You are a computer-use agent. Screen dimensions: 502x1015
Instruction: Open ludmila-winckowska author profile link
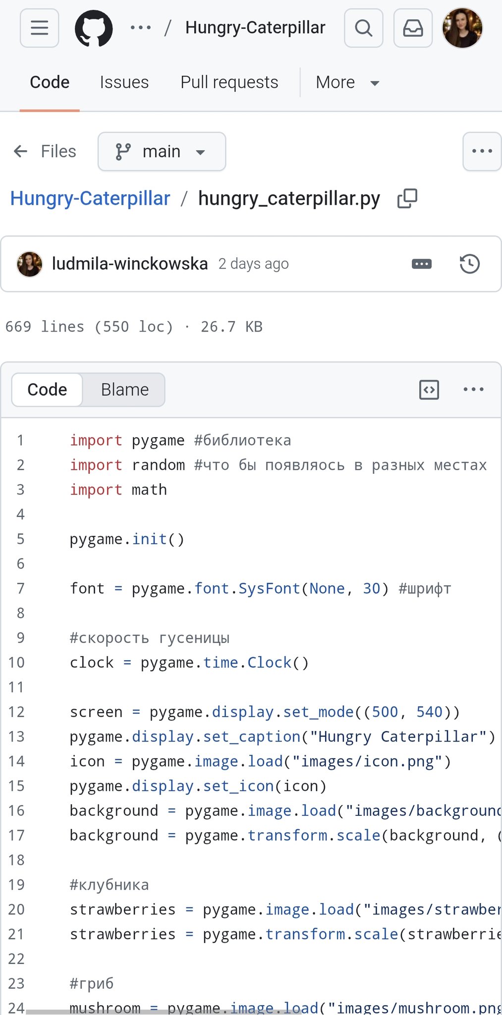point(130,264)
